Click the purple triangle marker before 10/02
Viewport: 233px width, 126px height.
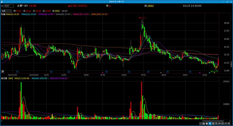click(200, 73)
